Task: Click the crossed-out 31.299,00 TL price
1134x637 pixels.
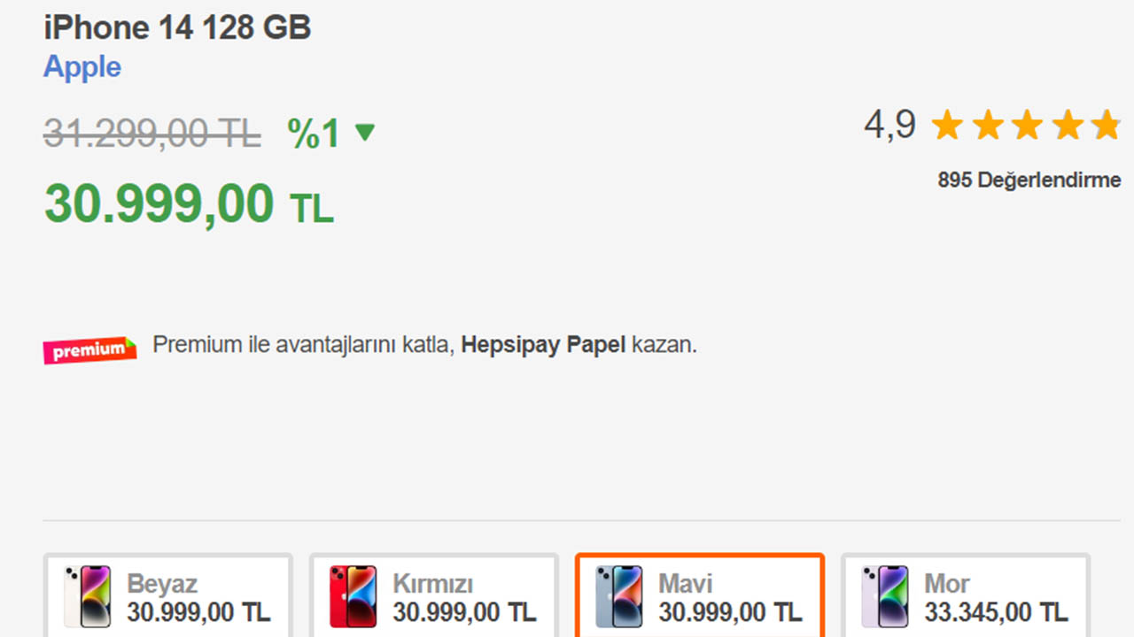Action: 151,134
